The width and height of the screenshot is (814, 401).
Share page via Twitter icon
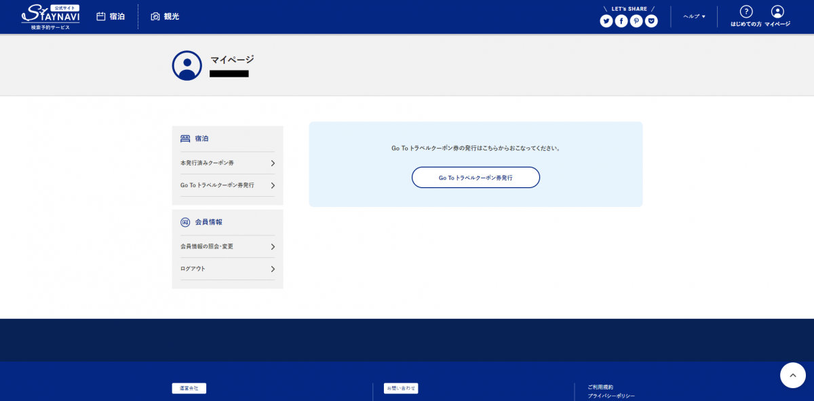[606, 21]
